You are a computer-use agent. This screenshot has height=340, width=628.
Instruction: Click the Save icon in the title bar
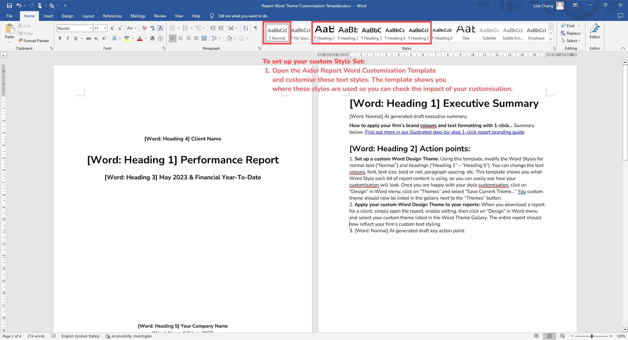tap(9, 6)
